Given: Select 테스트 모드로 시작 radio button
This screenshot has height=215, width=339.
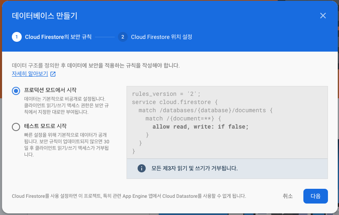Looking at the screenshot, I should click(16, 127).
